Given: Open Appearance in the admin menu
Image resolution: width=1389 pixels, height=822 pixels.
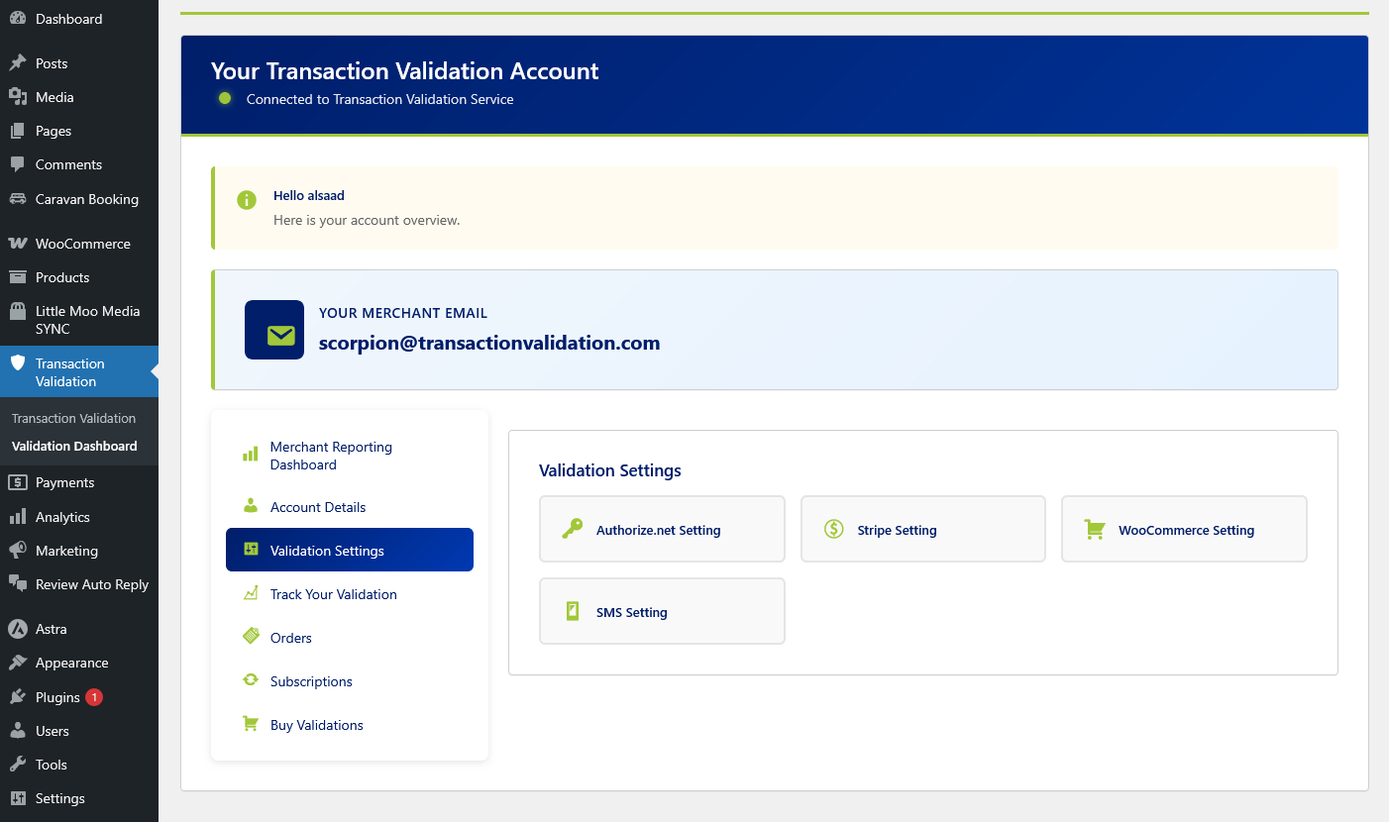Looking at the screenshot, I should pos(79,663).
